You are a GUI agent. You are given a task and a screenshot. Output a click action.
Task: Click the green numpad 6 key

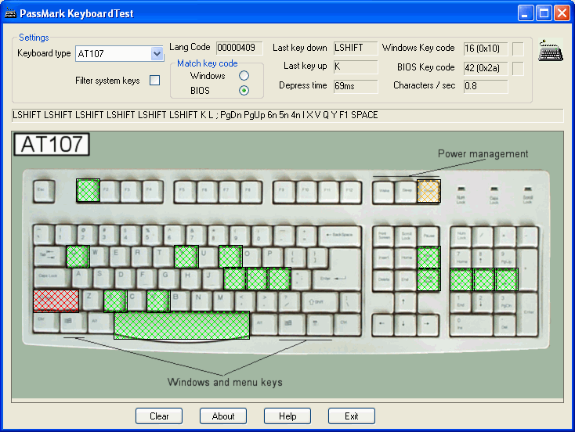[x=507, y=279]
